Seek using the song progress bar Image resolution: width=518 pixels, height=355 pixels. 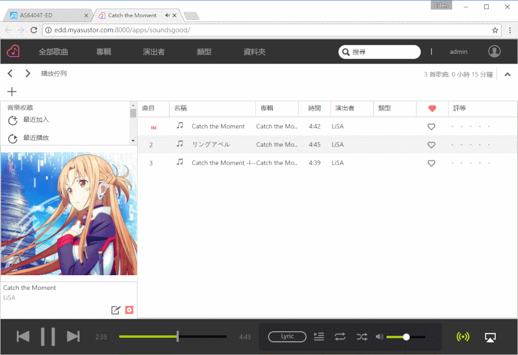point(173,336)
